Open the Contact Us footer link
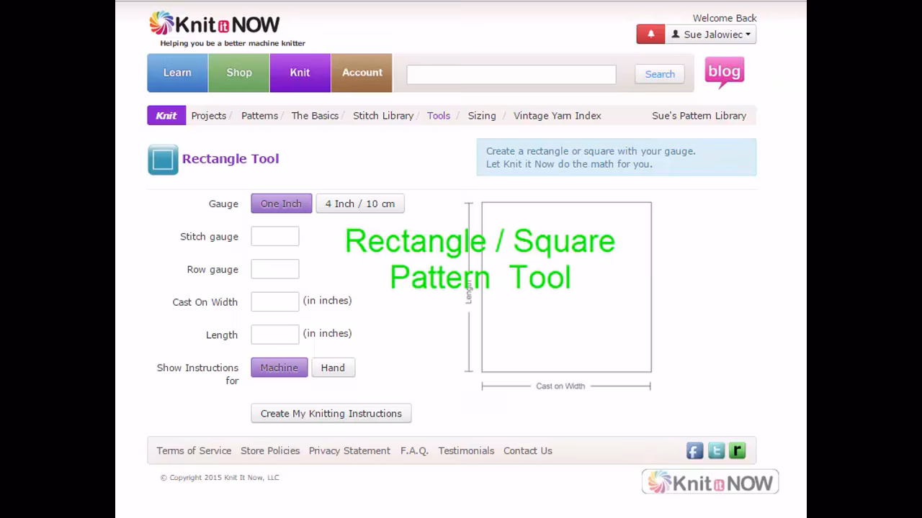This screenshot has height=518, width=922. click(x=528, y=451)
